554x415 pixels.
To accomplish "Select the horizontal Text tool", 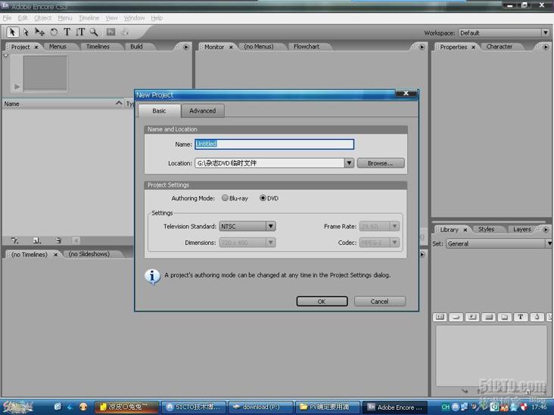I will click(67, 32).
